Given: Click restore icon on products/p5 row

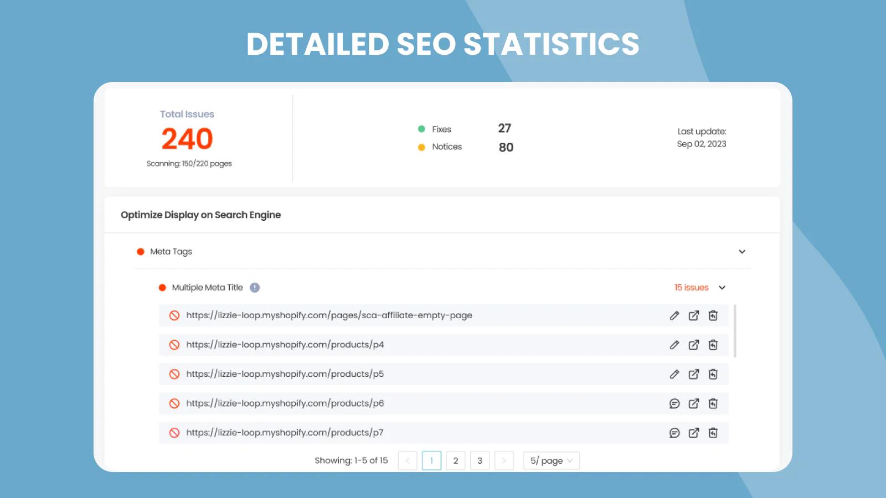Looking at the screenshot, I should tap(713, 374).
